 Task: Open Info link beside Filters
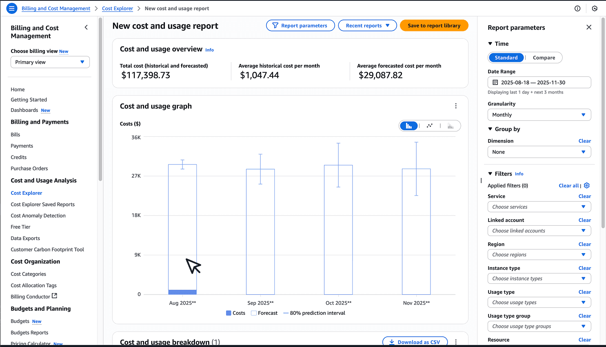pyautogui.click(x=519, y=174)
